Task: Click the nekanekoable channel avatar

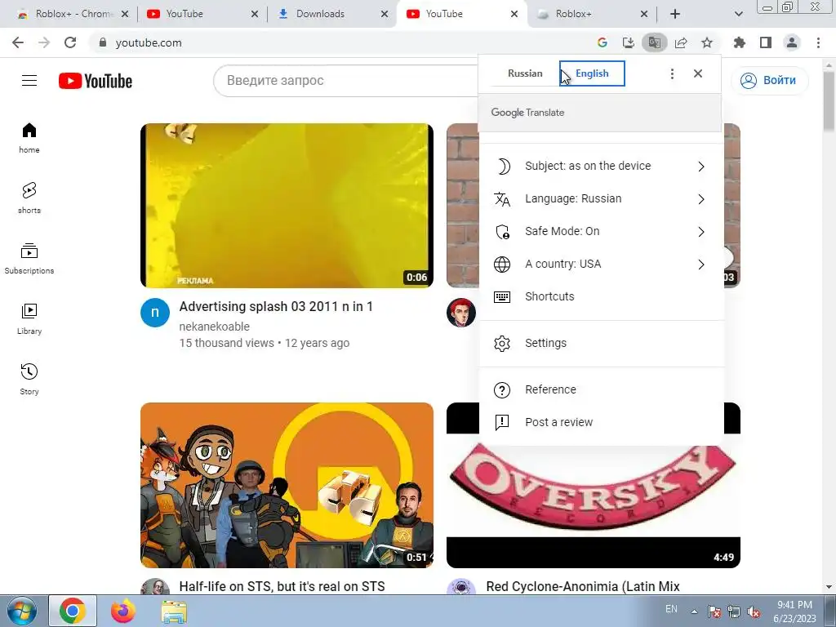Action: 155,313
